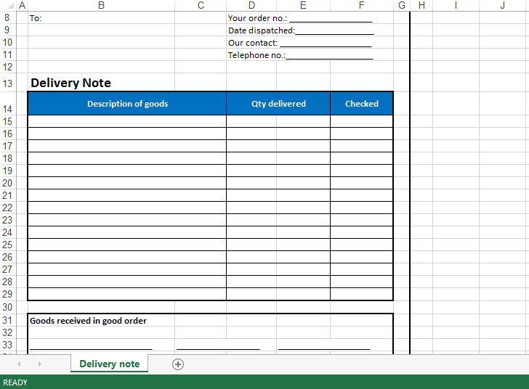Click the Select All corner triangle
This screenshot has height=389, width=529.
(x=8, y=6)
